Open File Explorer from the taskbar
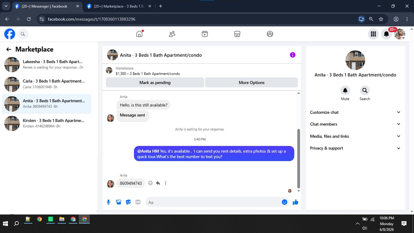 (x=62, y=219)
